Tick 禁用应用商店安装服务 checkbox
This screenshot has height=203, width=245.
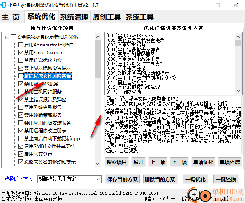point(21,123)
